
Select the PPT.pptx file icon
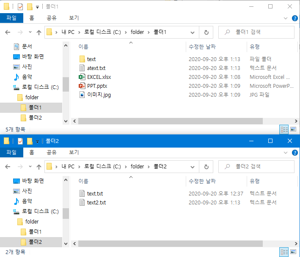pyautogui.click(x=82, y=86)
